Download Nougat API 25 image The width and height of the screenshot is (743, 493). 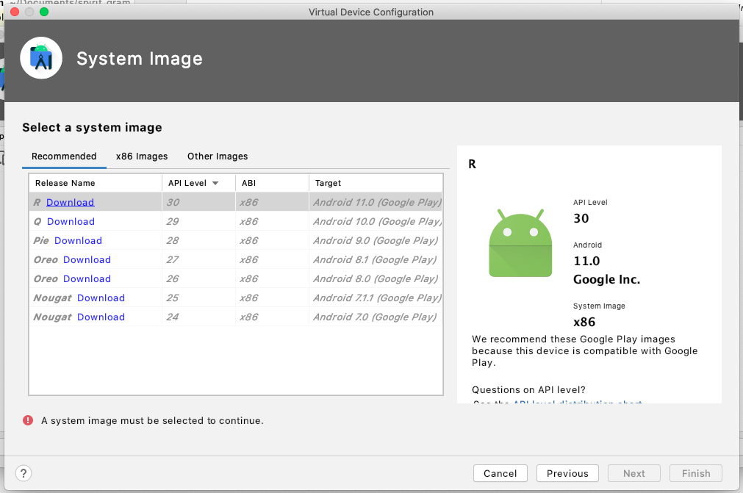click(x=101, y=298)
